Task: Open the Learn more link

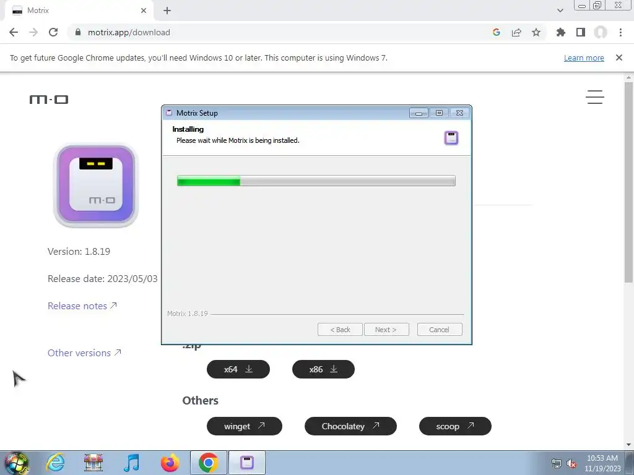Action: pyautogui.click(x=584, y=58)
